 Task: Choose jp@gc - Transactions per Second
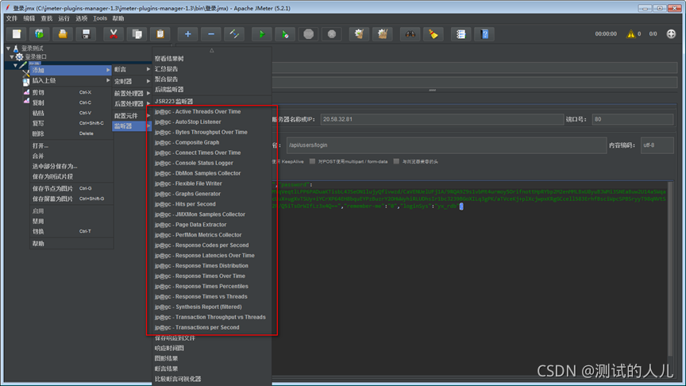tap(212, 327)
